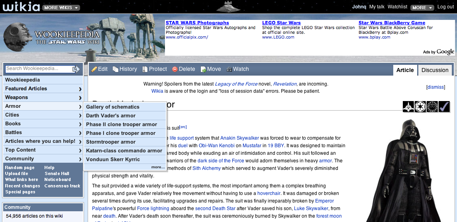Screen dimensions: 457x222
Task: Click the search magnifier icon
Action: [x=76, y=69]
